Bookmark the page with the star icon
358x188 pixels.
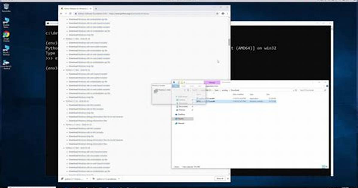(217, 14)
